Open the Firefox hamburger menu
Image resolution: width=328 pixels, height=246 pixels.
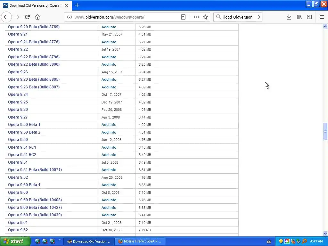(322, 17)
